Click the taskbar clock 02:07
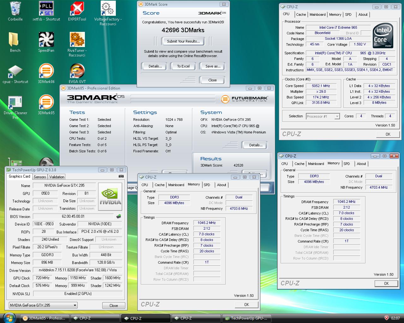 click(395, 318)
